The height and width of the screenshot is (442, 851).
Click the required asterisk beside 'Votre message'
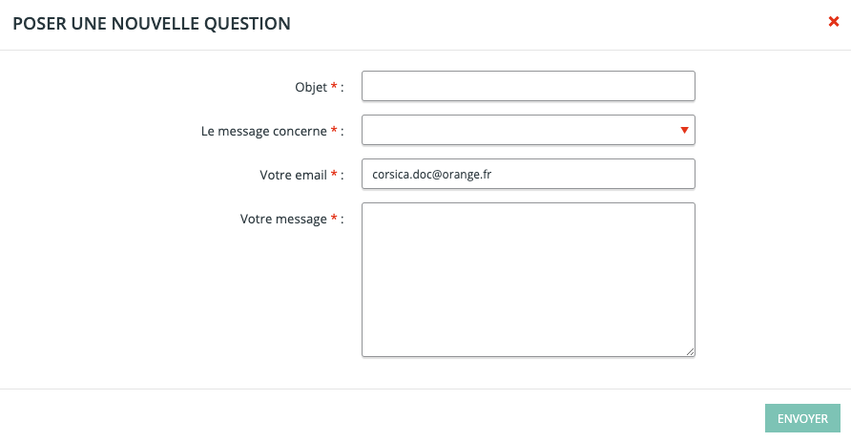pyautogui.click(x=334, y=219)
